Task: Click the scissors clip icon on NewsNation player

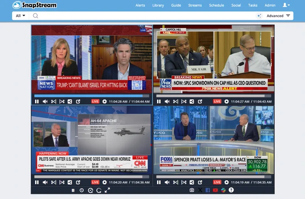Action: click(x=53, y=102)
